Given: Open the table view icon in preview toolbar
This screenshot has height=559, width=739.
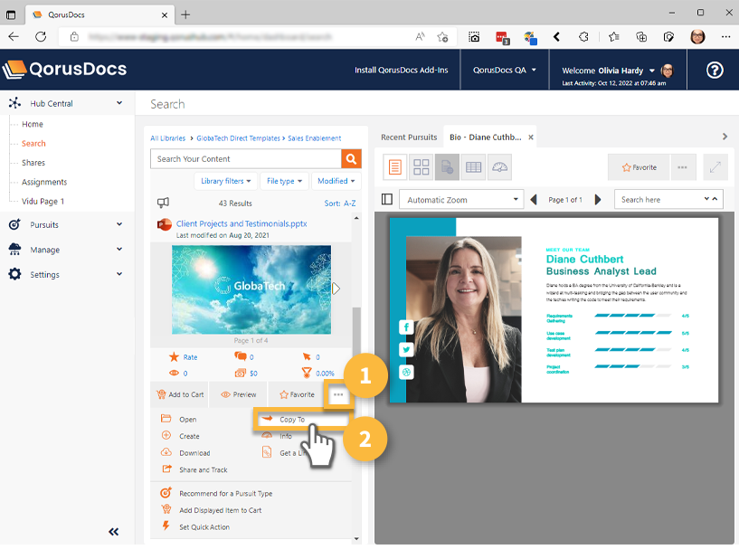Looking at the screenshot, I should tap(473, 166).
